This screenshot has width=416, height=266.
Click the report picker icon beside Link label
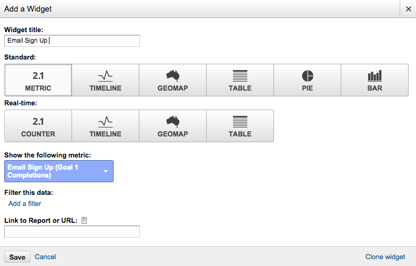click(84, 220)
